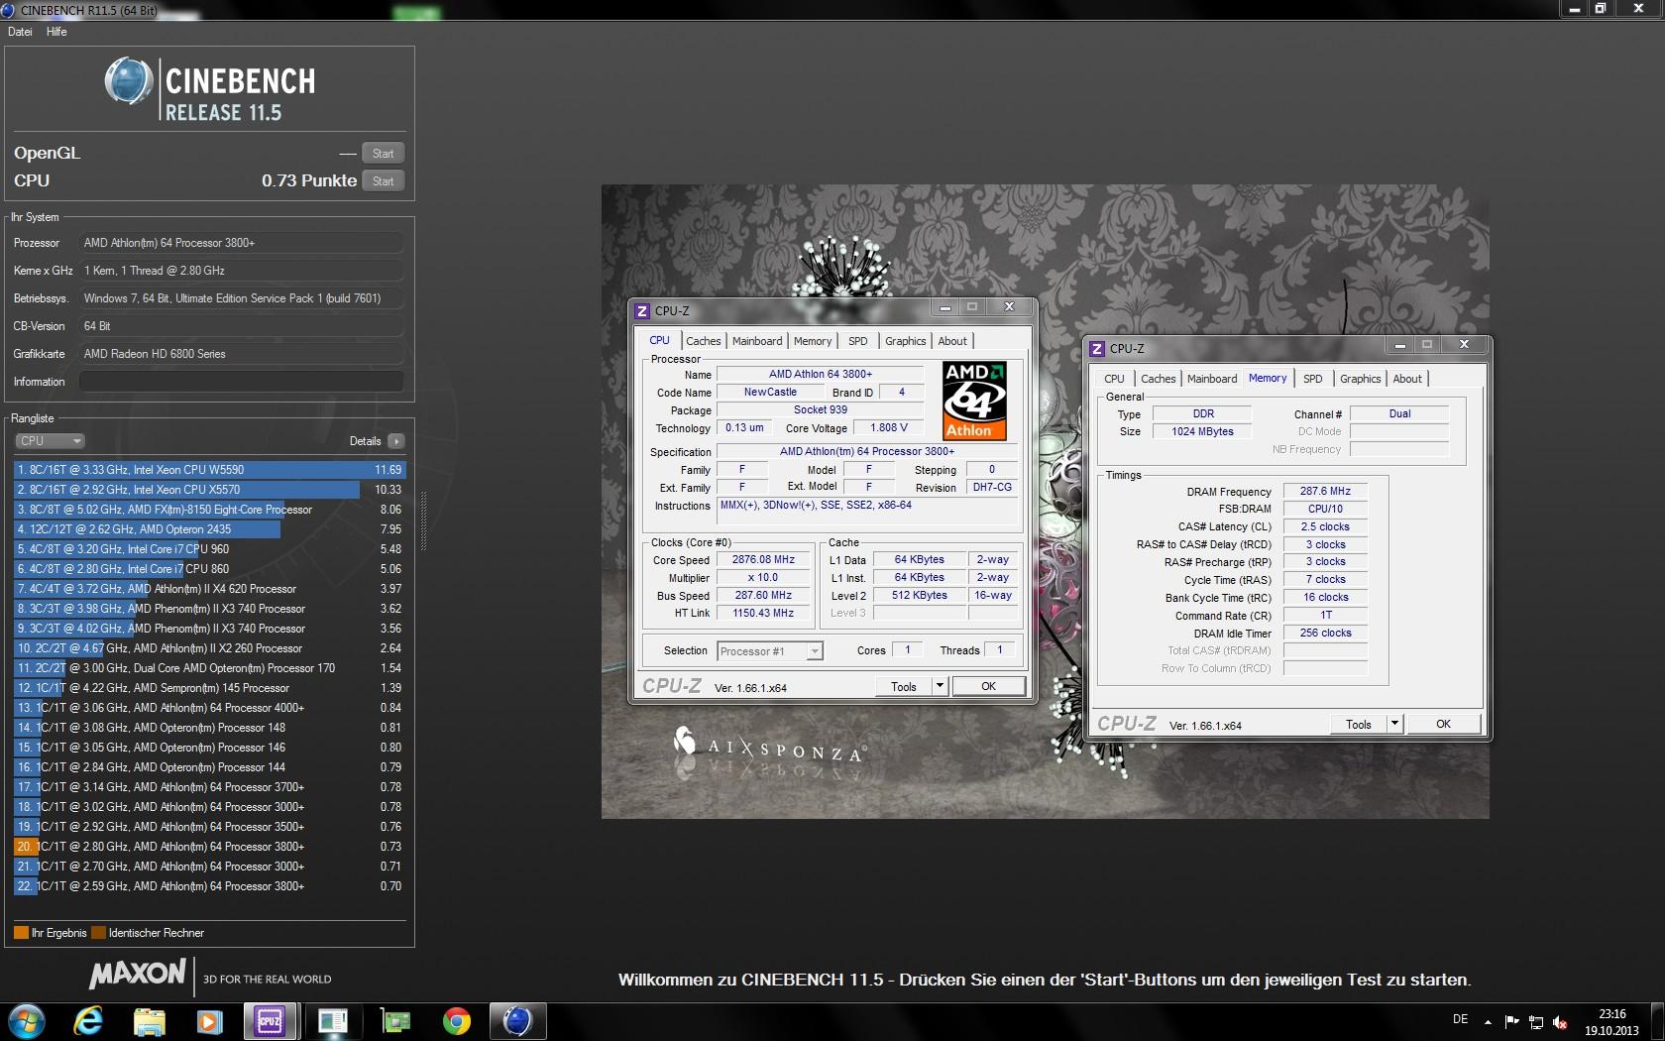This screenshot has height=1041, width=1665.
Task: Select Cinebench icon in taskbar
Action: pyautogui.click(x=517, y=1020)
